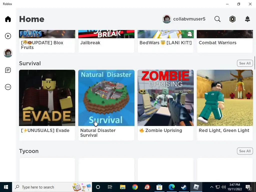This screenshot has width=256, height=192.
Task: Open volume speaker tray icon
Action: tap(224, 187)
